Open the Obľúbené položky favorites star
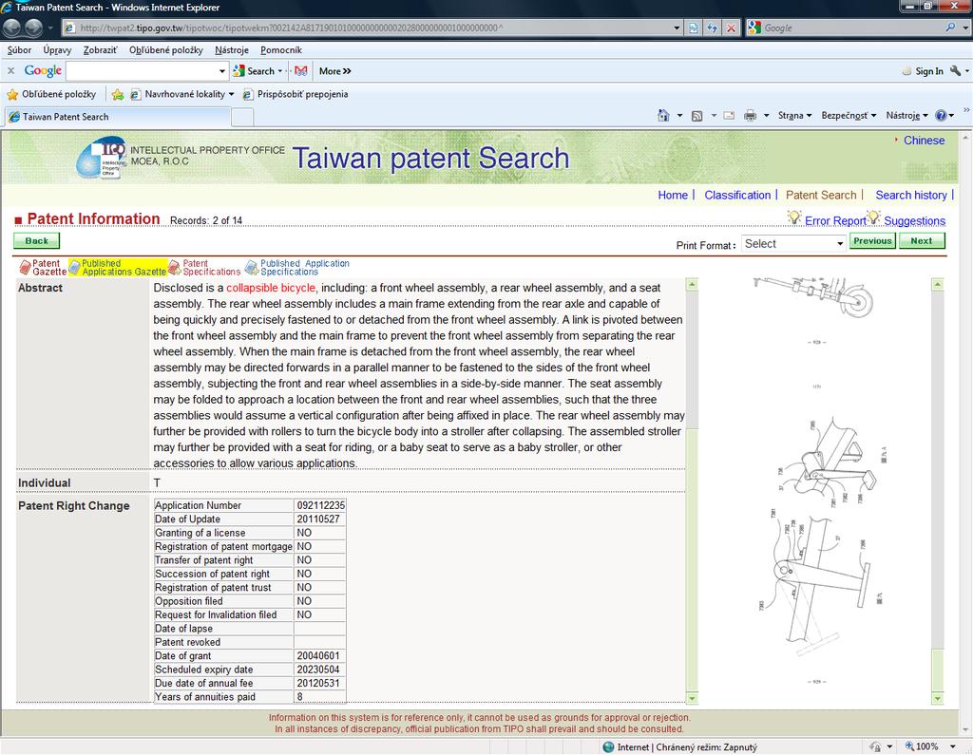The width and height of the screenshot is (973, 755). (12, 94)
